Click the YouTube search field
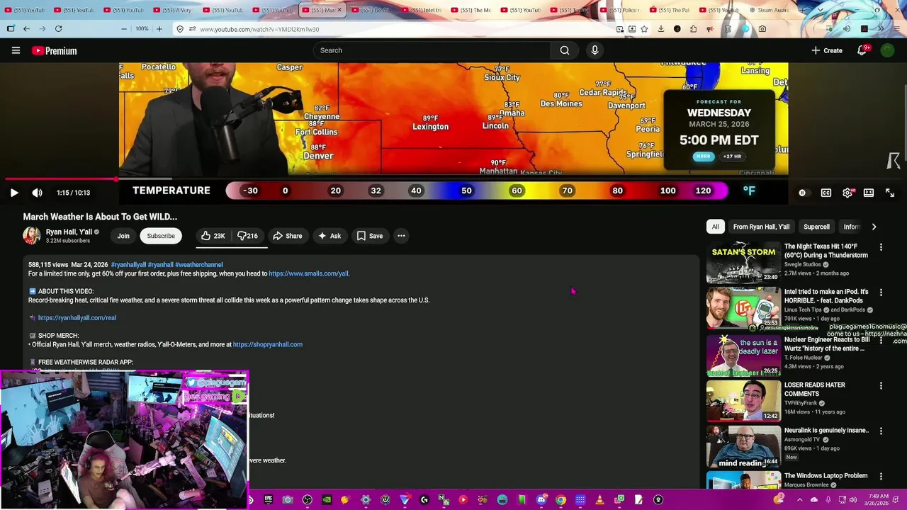 coord(432,50)
